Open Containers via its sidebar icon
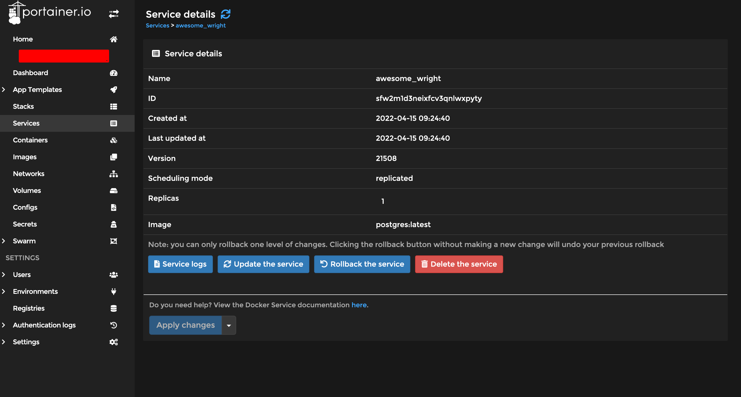This screenshot has width=741, height=397. [114, 140]
